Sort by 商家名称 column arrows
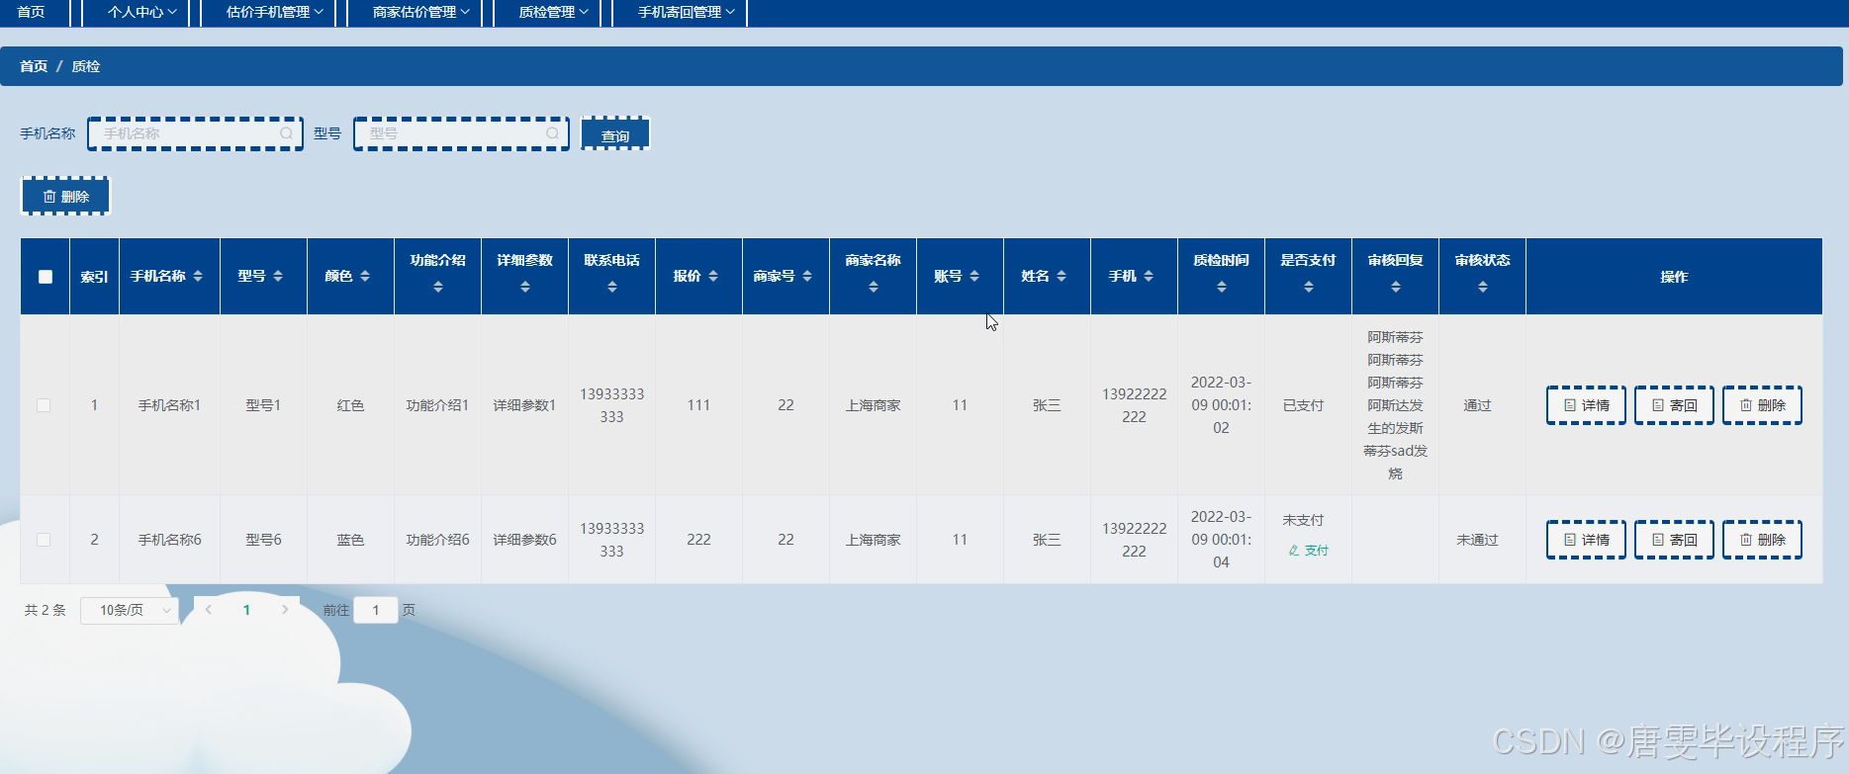The height and width of the screenshot is (774, 1849). pos(874,287)
